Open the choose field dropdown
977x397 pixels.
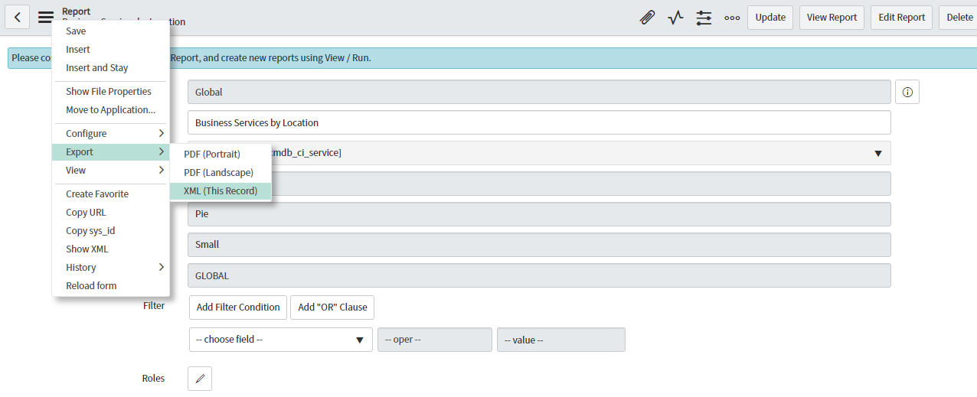[281, 340]
